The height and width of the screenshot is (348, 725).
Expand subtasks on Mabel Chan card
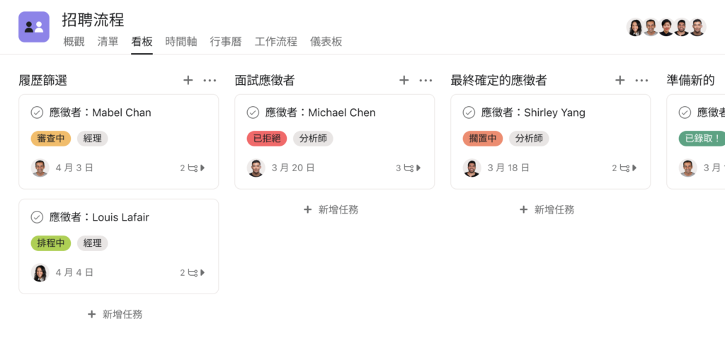pos(193,168)
